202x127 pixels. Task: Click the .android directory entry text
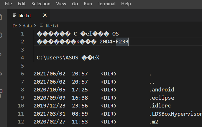161,89
